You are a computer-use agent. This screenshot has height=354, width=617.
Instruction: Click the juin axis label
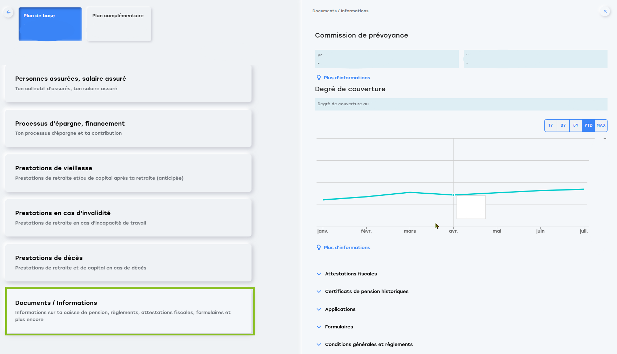tap(540, 231)
